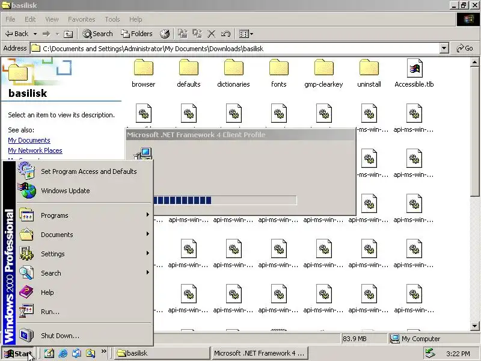This screenshot has width=481, height=361.
Task: Open the Favorites menu
Action: click(x=82, y=19)
